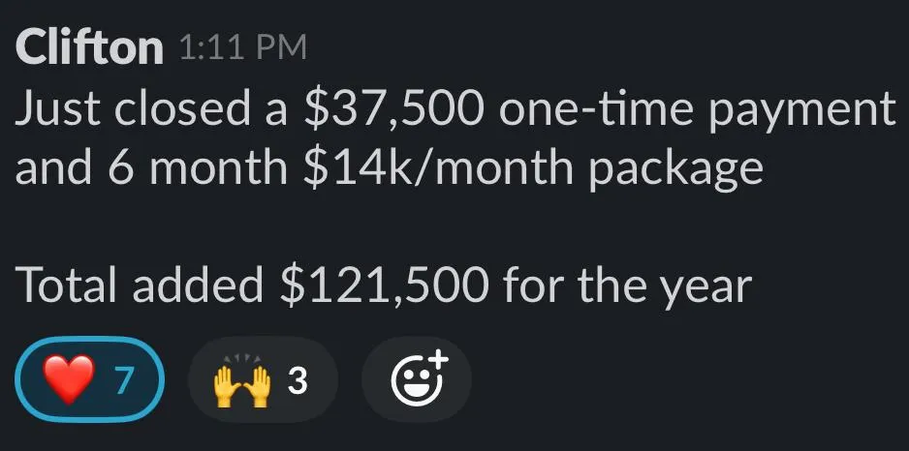Click the heart reaction count 7
Image resolution: width=909 pixels, height=451 pixels.
(124, 381)
